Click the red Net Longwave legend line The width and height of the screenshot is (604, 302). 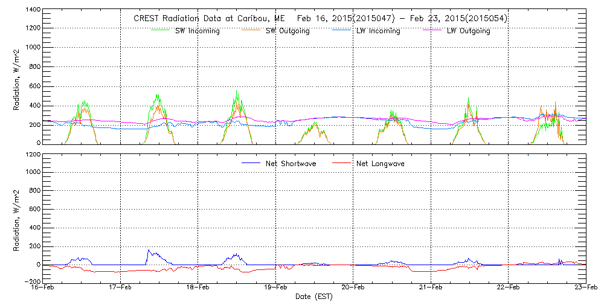click(342, 163)
